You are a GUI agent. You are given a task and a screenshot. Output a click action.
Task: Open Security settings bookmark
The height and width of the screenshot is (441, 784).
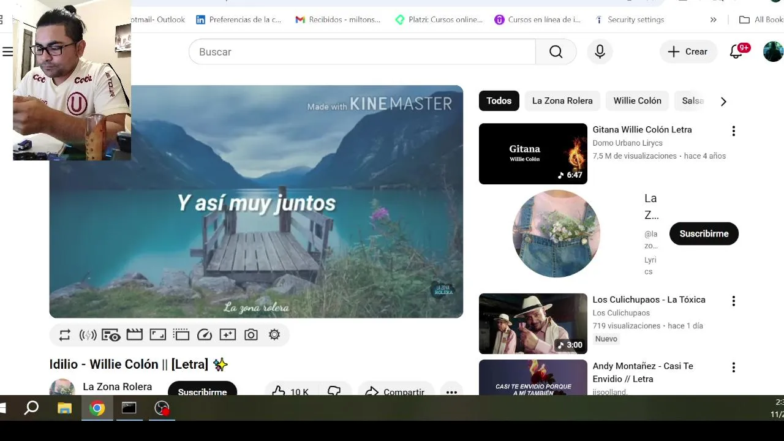tap(630, 20)
